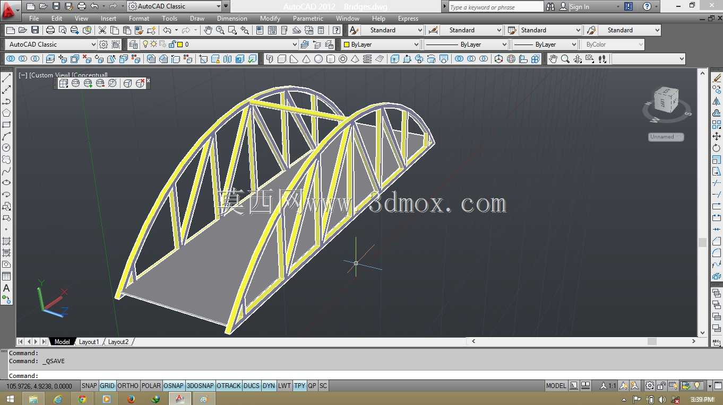
Task: Click the keyword search input field
Action: tap(496, 7)
